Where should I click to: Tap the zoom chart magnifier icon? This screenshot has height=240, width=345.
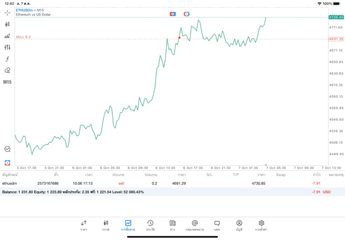[8, 149]
